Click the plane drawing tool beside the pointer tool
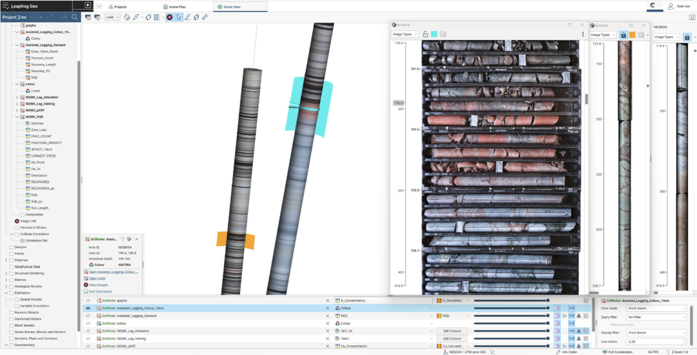The image size is (697, 355). tap(188, 17)
